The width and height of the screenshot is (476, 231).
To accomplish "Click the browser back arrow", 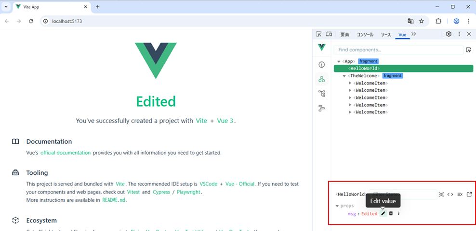I will coord(7,21).
